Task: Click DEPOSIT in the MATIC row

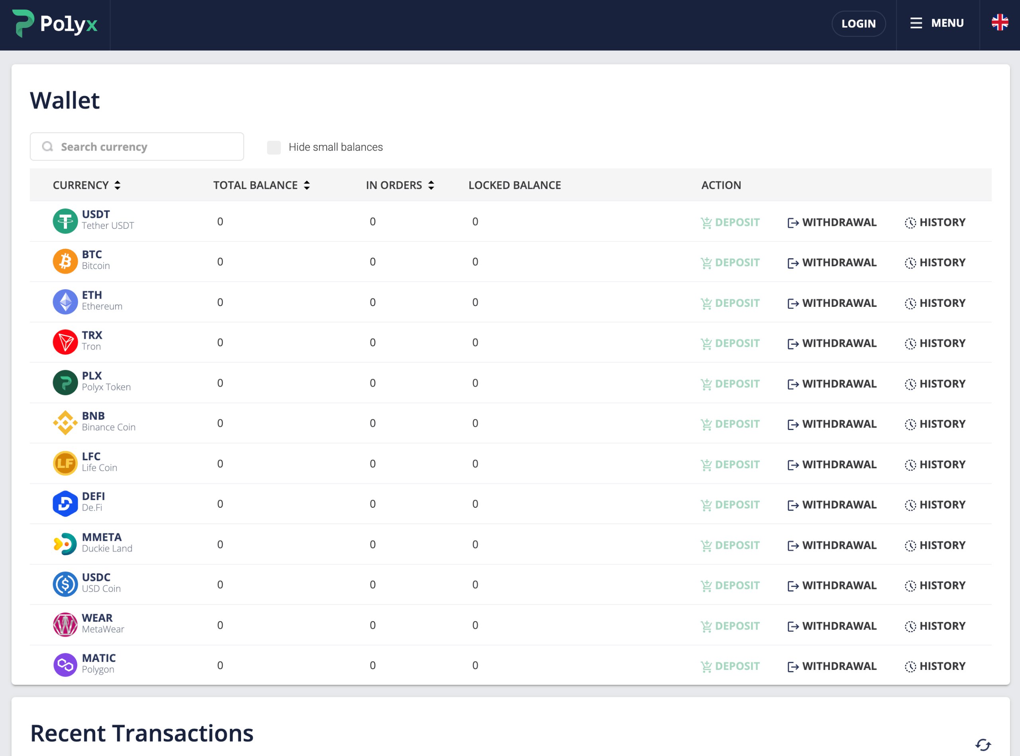Action: coord(730,666)
